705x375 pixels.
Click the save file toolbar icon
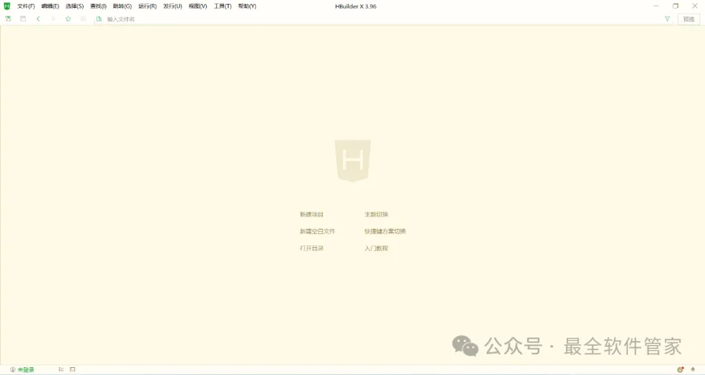click(23, 19)
